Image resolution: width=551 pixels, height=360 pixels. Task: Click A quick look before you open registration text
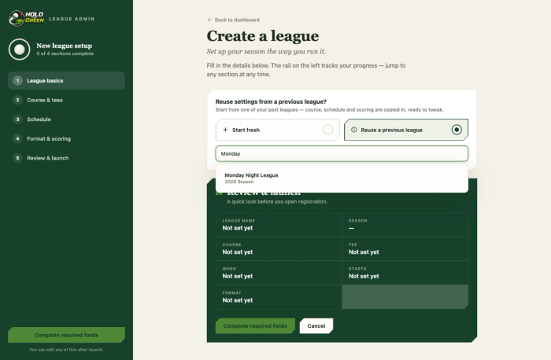click(x=277, y=202)
